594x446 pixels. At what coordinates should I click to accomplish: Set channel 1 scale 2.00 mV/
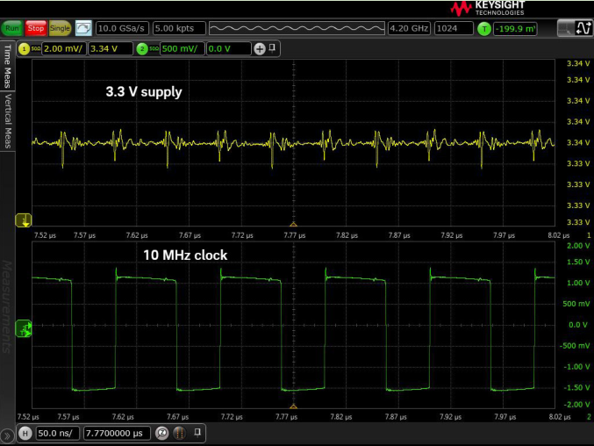[64, 49]
